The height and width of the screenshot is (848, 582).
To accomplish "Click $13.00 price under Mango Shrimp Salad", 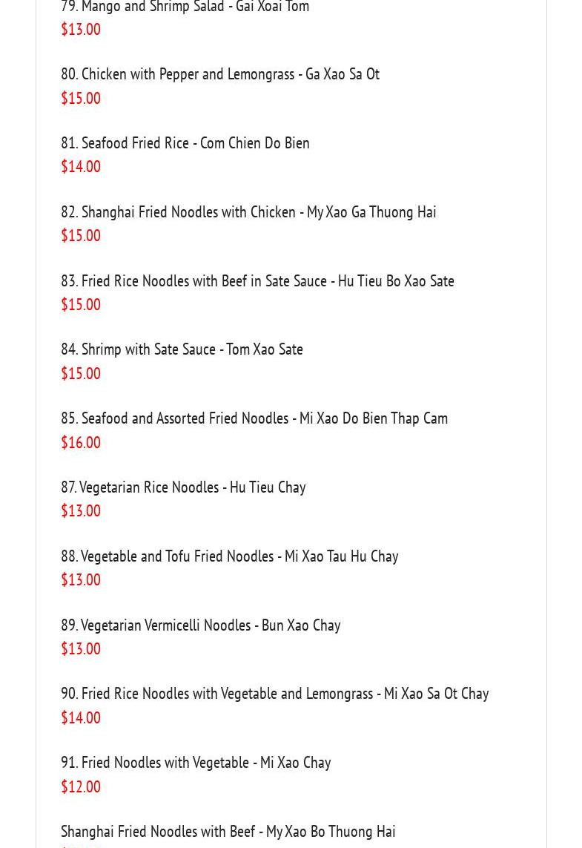I will (x=81, y=30).
